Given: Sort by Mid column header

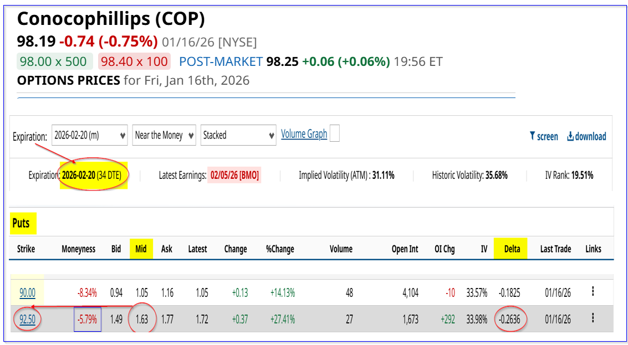Looking at the screenshot, I should click(x=141, y=249).
